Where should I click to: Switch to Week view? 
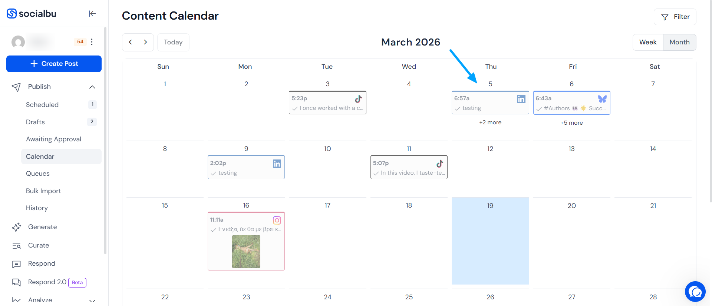coord(647,42)
